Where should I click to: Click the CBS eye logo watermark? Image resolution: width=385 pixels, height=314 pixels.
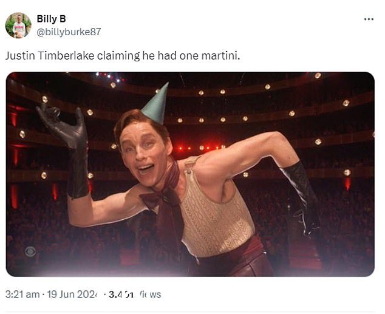[30, 252]
